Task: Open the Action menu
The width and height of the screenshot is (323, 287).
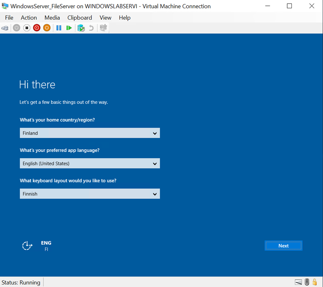Action: tap(29, 18)
